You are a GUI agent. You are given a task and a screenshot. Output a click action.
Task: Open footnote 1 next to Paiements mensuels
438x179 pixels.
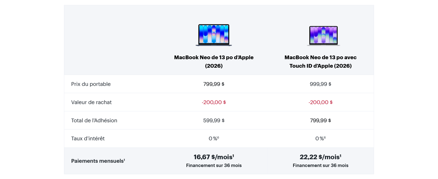(124, 160)
